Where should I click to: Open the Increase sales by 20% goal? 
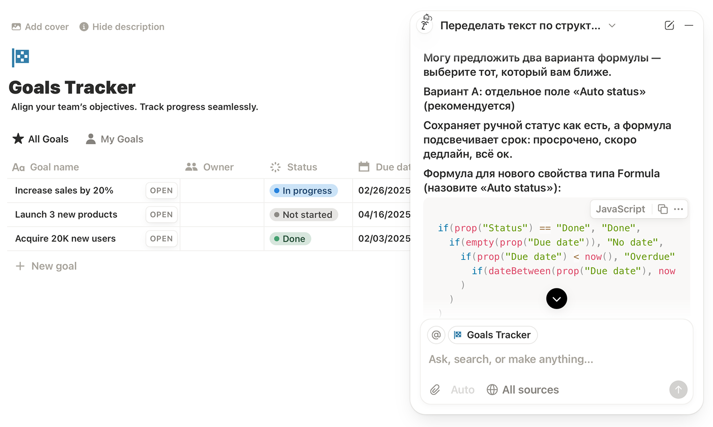tap(161, 191)
